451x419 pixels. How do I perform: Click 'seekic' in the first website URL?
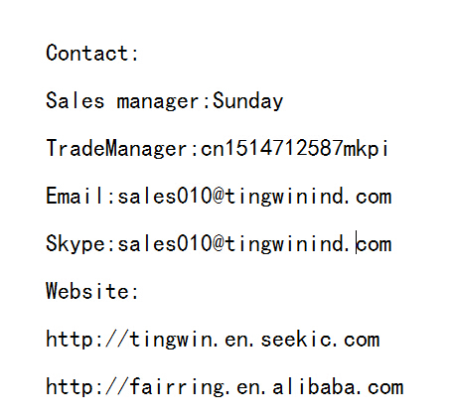pos(296,339)
